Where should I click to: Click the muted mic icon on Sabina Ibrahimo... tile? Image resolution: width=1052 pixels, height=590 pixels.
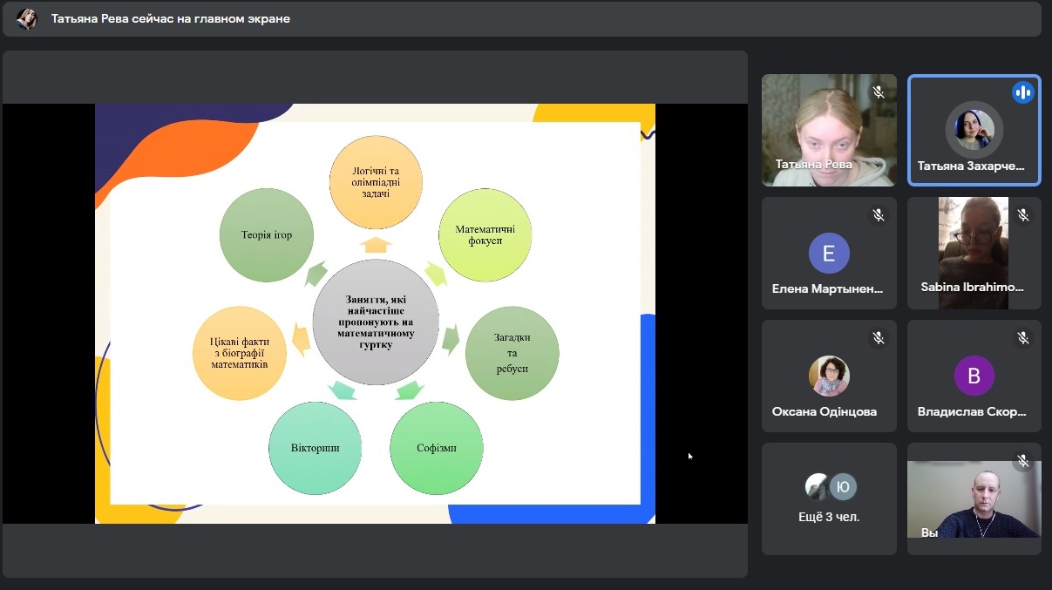coord(1022,214)
